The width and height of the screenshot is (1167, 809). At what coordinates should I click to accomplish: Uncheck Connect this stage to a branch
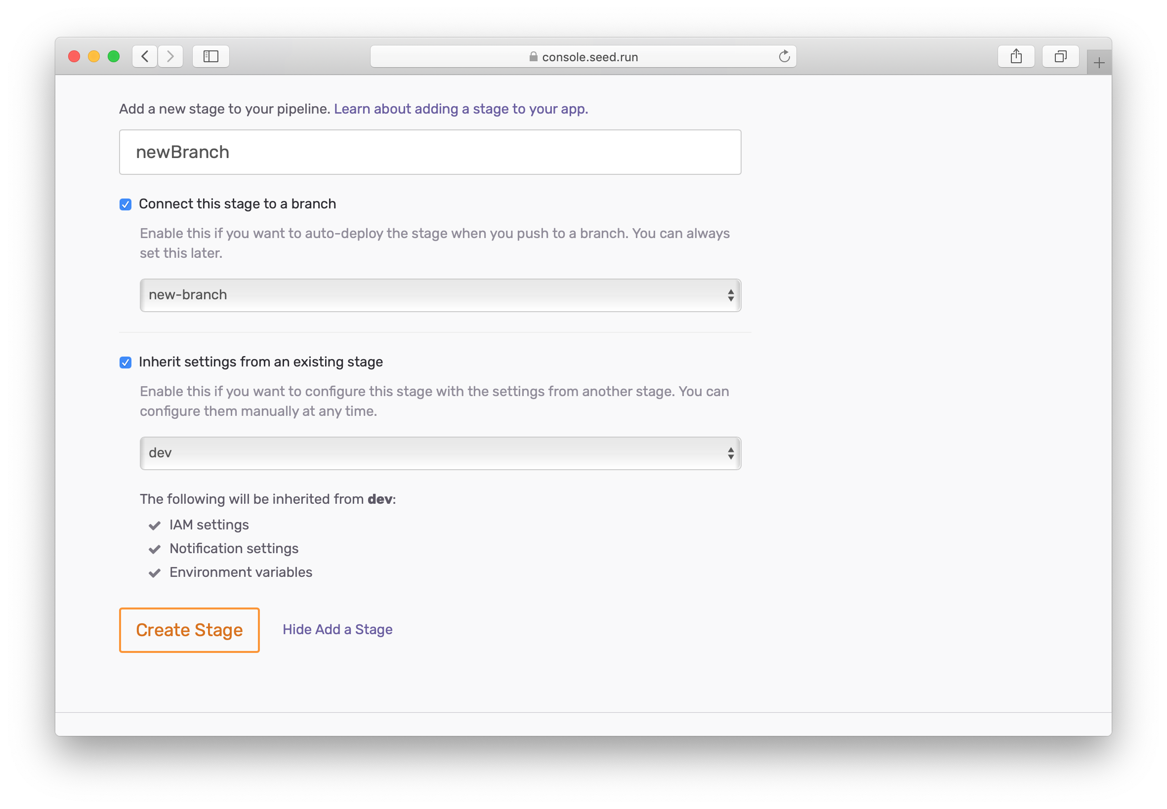coord(125,204)
